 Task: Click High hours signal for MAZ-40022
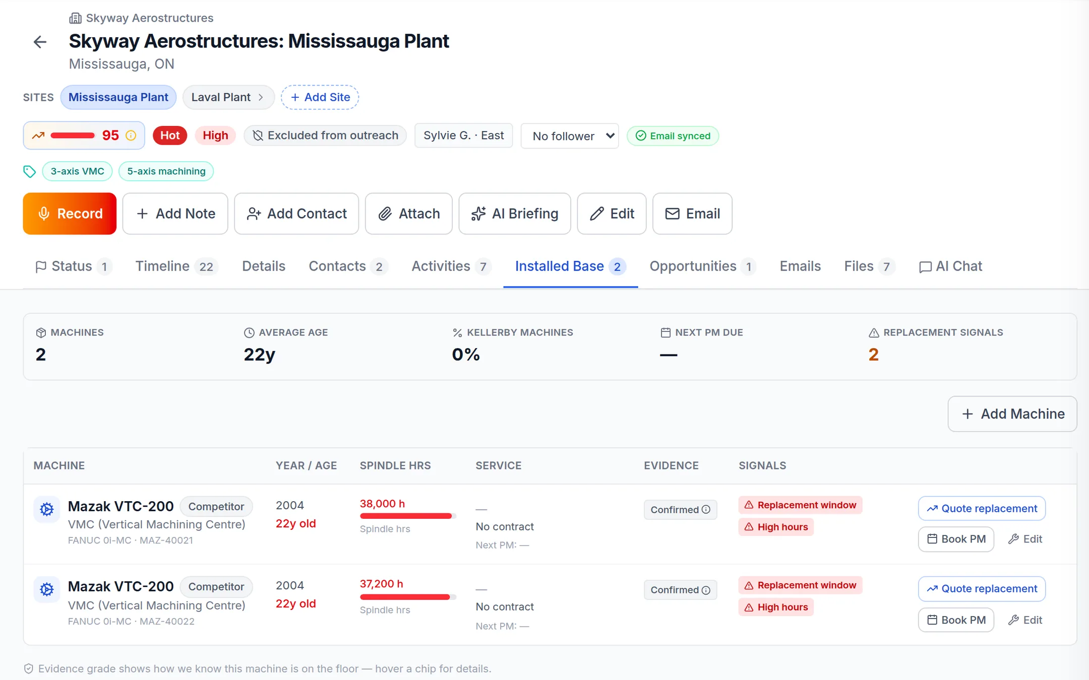point(776,607)
